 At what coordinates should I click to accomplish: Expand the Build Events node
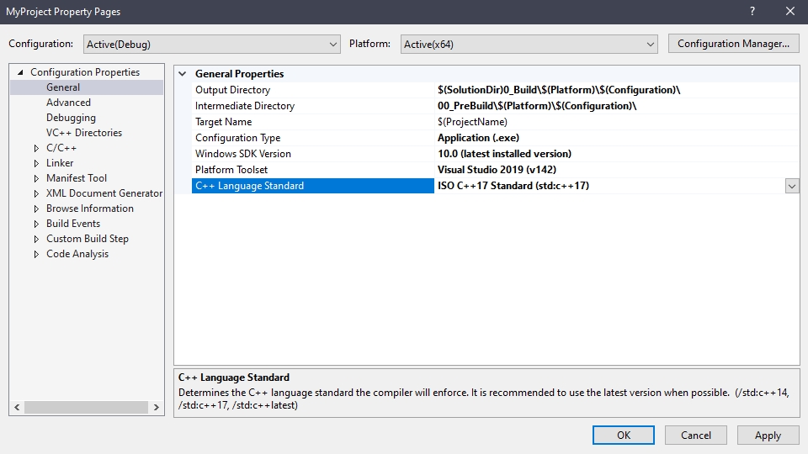tap(36, 224)
